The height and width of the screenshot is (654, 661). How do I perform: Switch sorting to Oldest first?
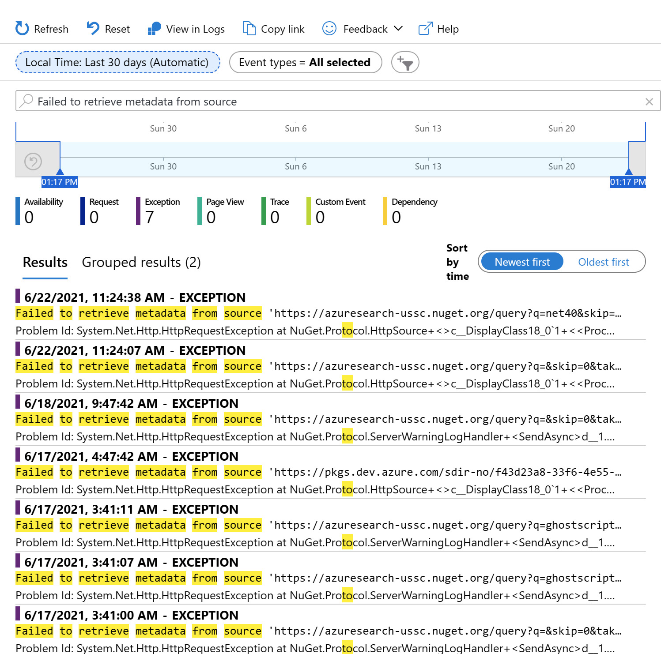tap(604, 261)
